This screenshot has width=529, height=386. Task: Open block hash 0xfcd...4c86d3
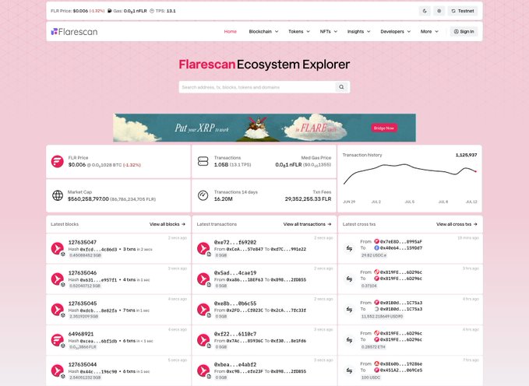pos(98,250)
